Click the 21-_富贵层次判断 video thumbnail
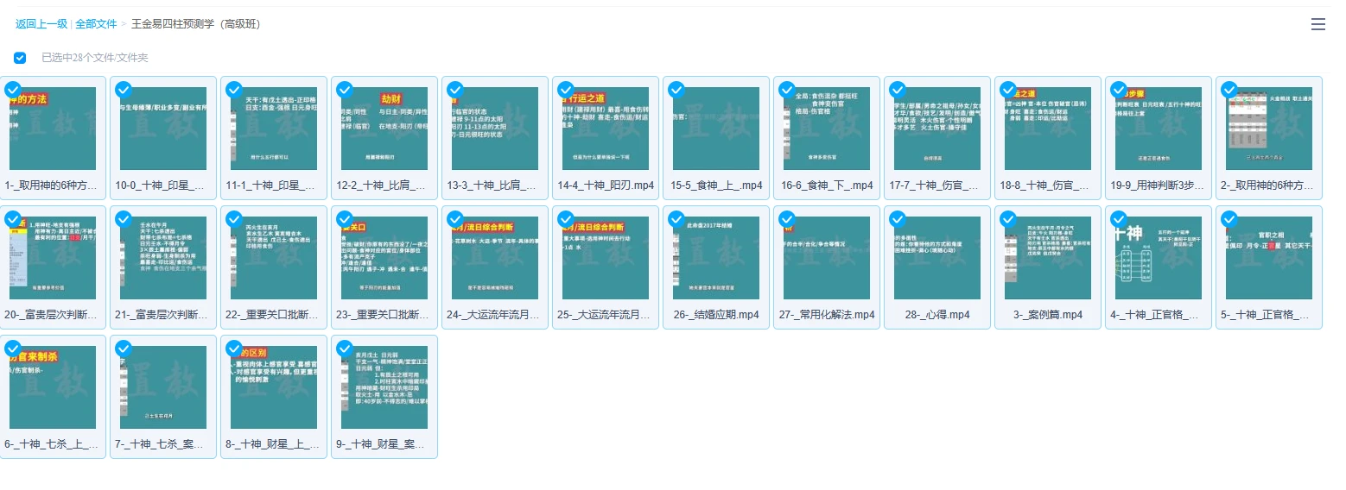Image resolution: width=1346 pixels, height=490 pixels. pos(163,258)
